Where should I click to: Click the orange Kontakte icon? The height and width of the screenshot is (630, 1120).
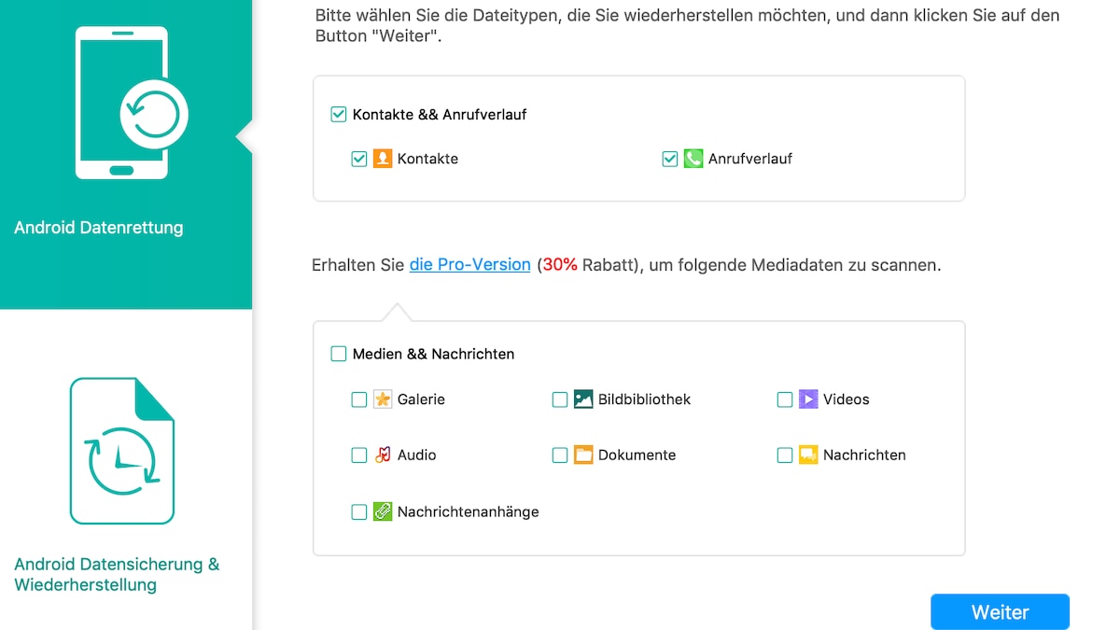point(383,159)
